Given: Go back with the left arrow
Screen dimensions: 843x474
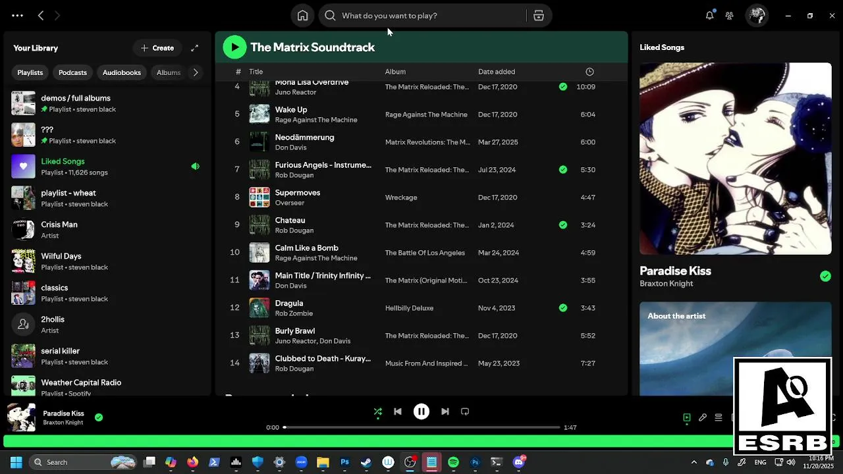Looking at the screenshot, I should tap(41, 15).
